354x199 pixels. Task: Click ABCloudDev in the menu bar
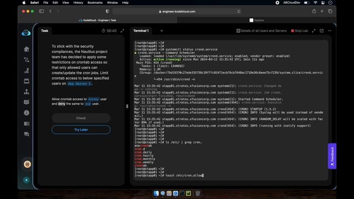291,2
